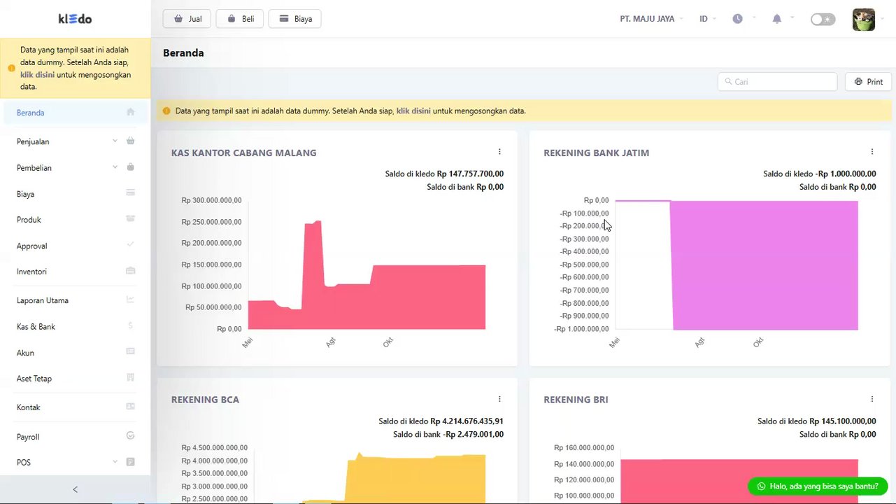Click the user avatar picture
This screenshot has height=504, width=896.
(x=864, y=20)
